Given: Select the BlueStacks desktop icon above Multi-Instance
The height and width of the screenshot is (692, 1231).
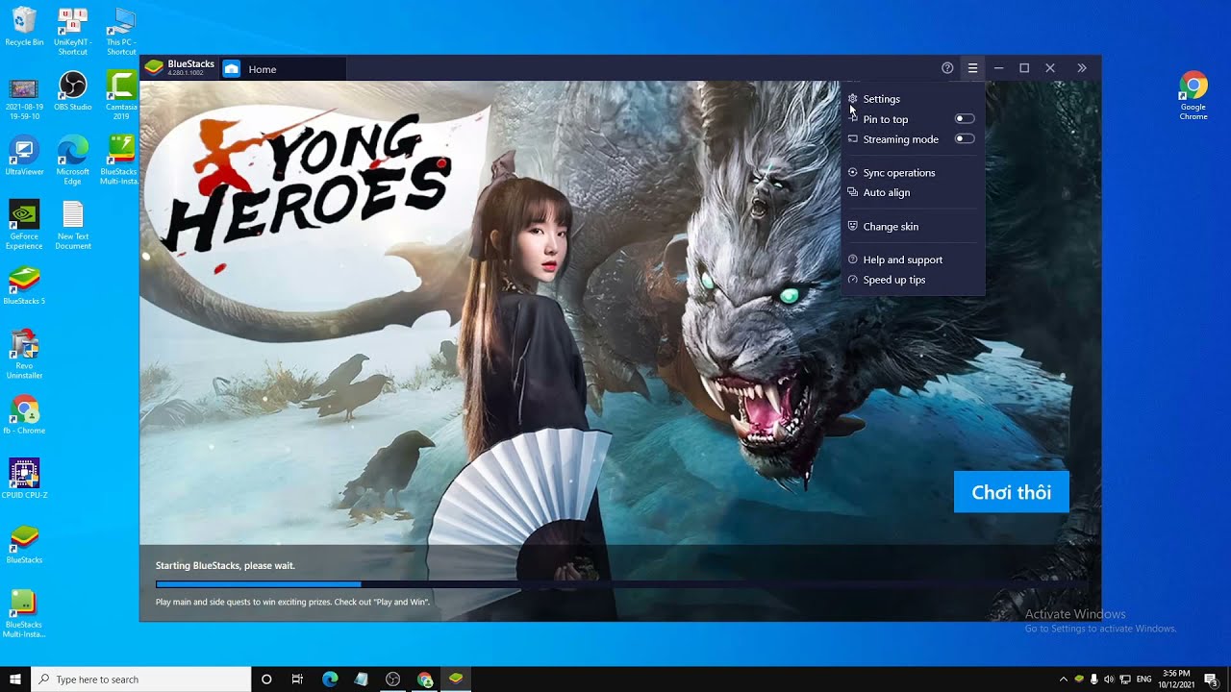Looking at the screenshot, I should [24, 544].
